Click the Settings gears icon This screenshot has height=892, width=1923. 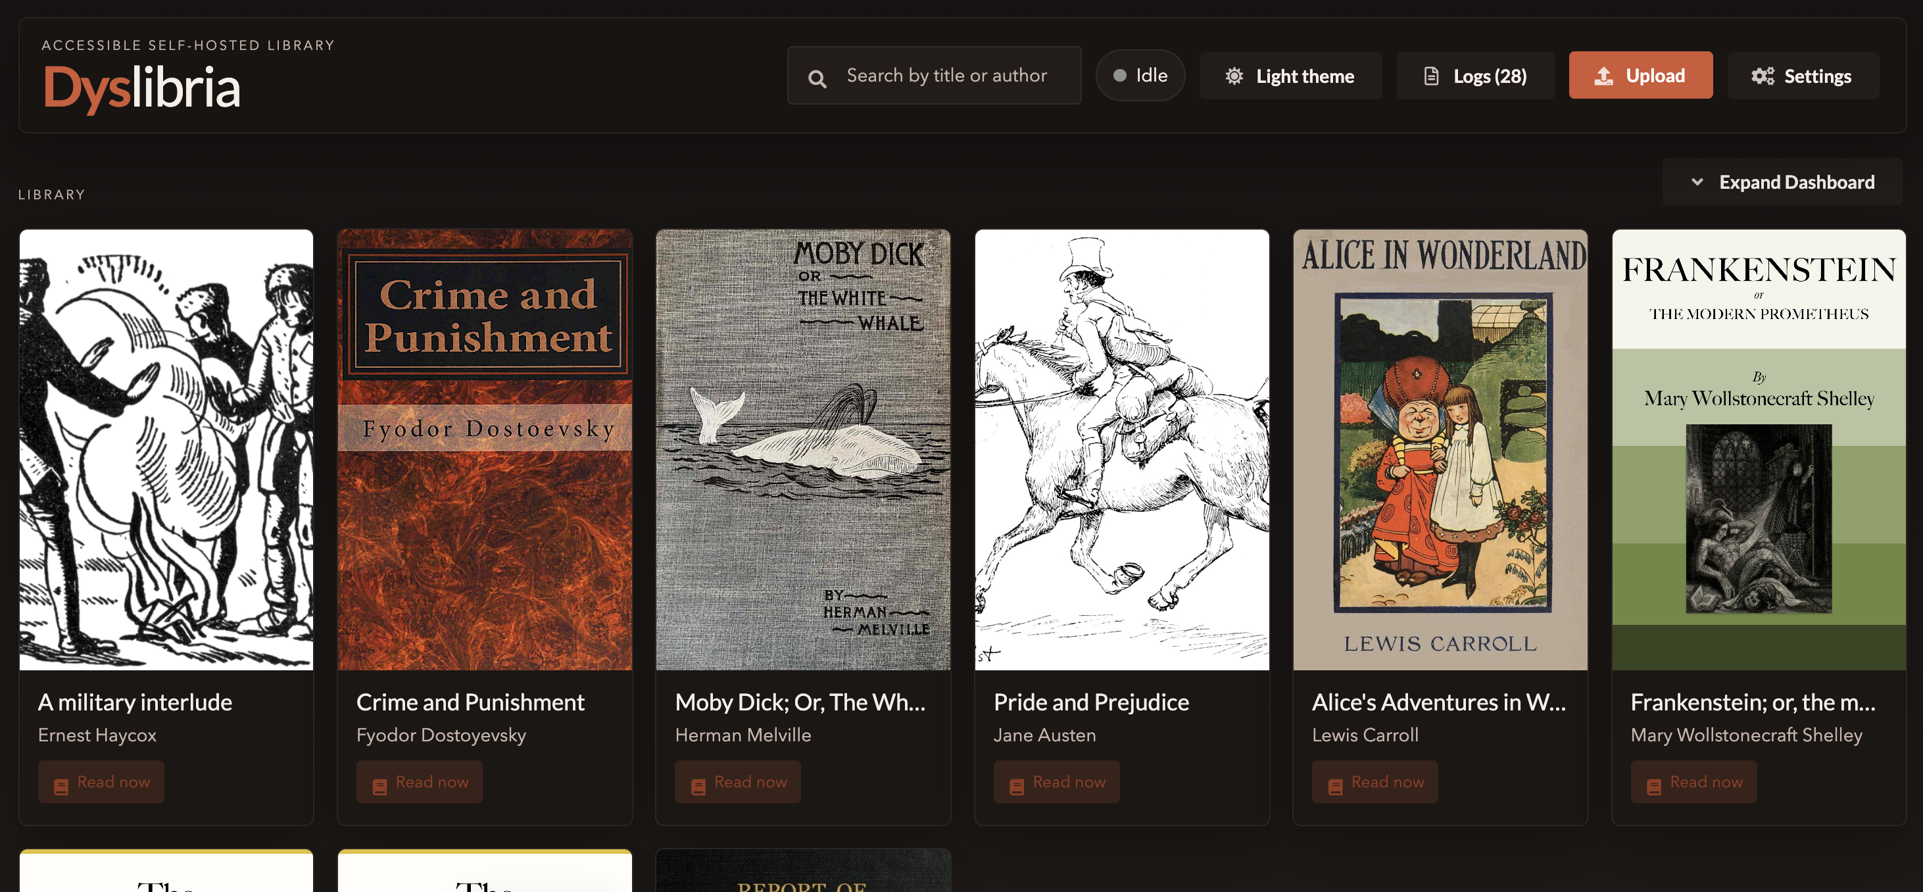click(1763, 76)
